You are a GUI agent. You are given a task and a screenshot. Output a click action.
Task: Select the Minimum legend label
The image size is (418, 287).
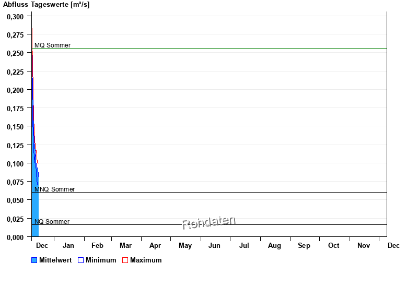(101, 260)
